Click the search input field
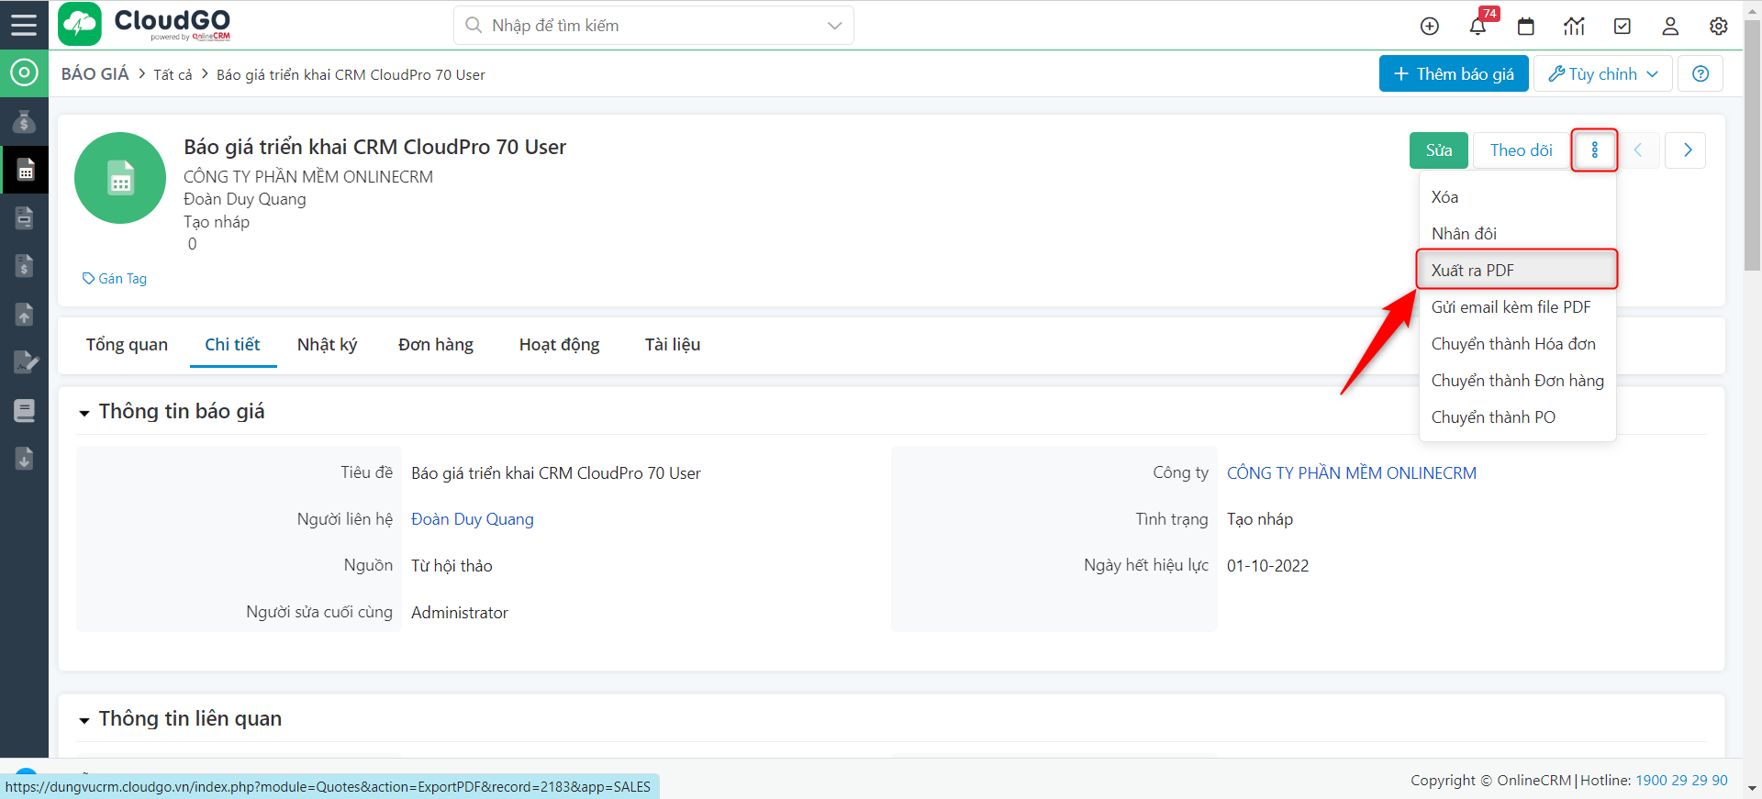 click(x=642, y=26)
